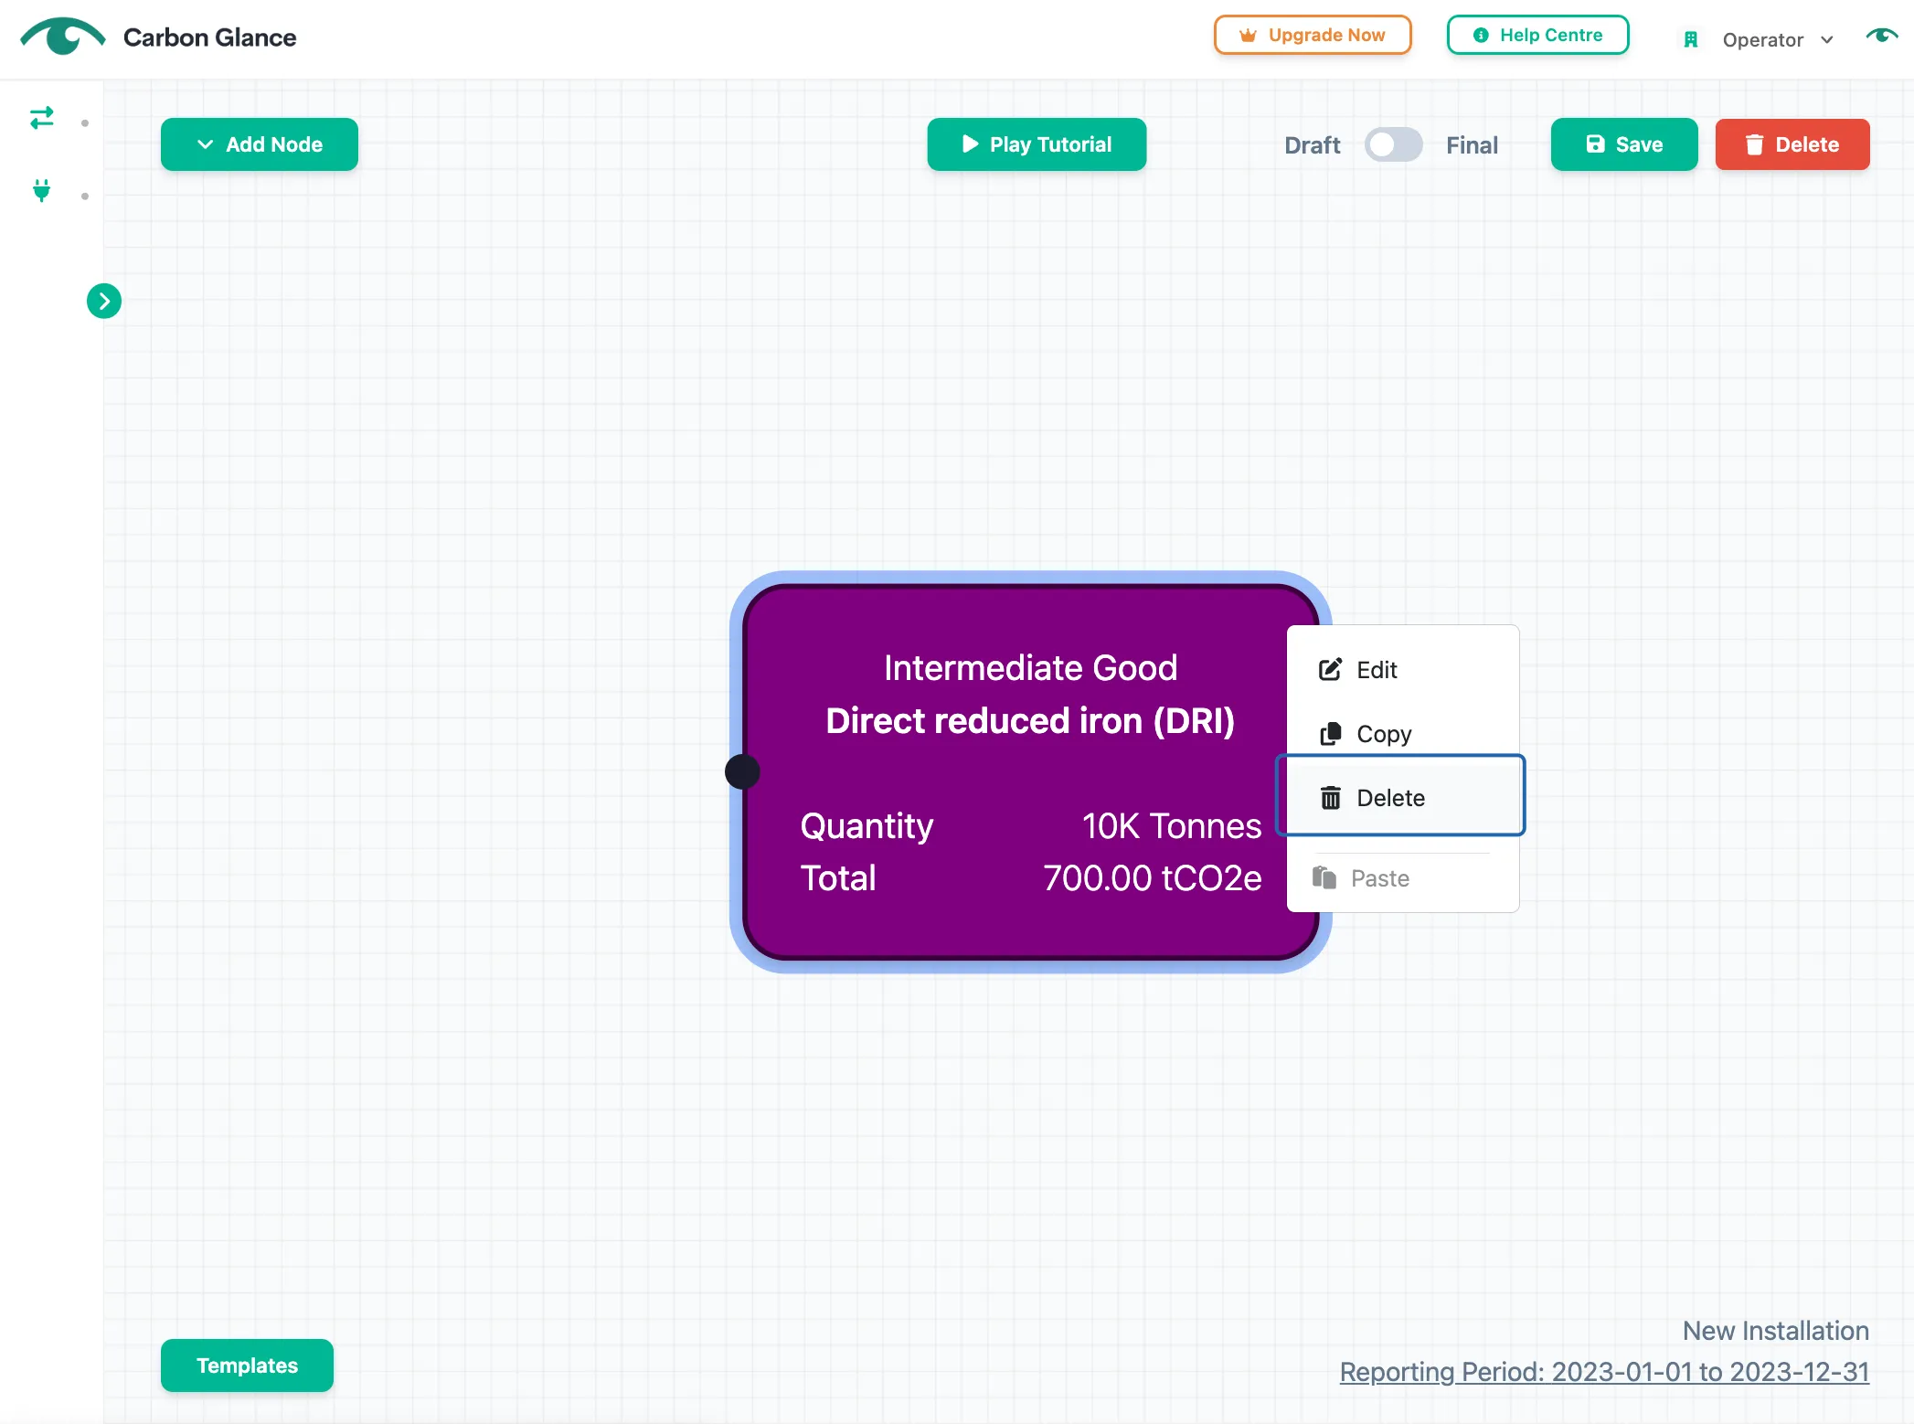The width and height of the screenshot is (1914, 1424).
Task: Choose Copy in the context menu
Action: pos(1403,734)
